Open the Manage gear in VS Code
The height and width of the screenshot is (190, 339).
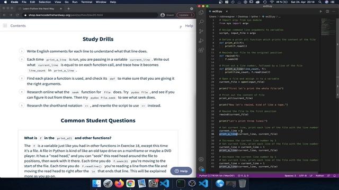[x=201, y=169]
